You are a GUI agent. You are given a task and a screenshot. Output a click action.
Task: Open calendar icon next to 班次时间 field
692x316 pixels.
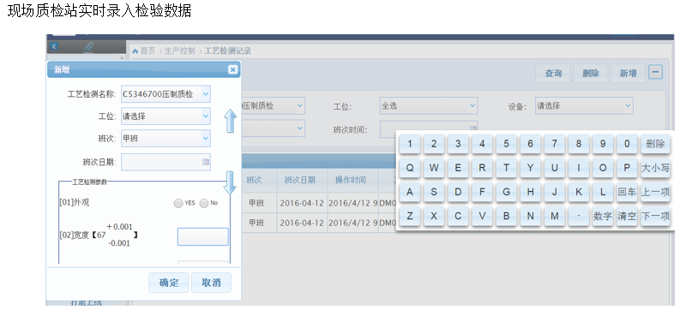(472, 128)
